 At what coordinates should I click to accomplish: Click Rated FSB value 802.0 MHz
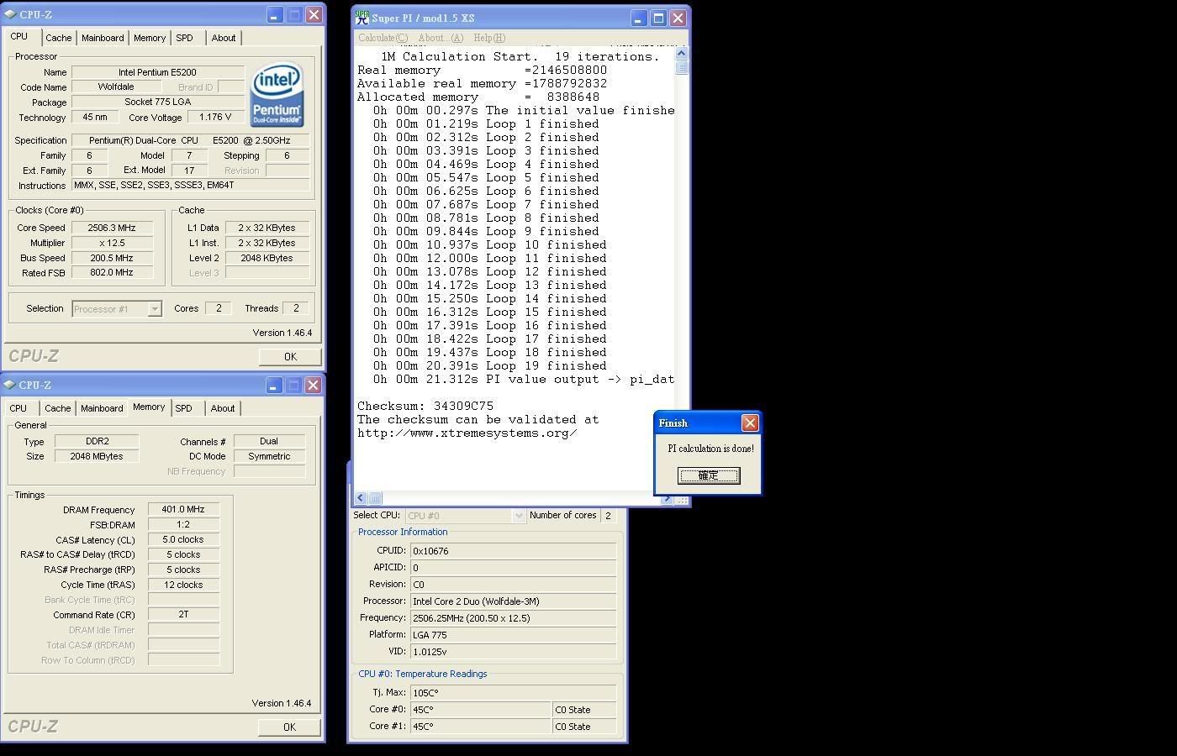pos(112,273)
